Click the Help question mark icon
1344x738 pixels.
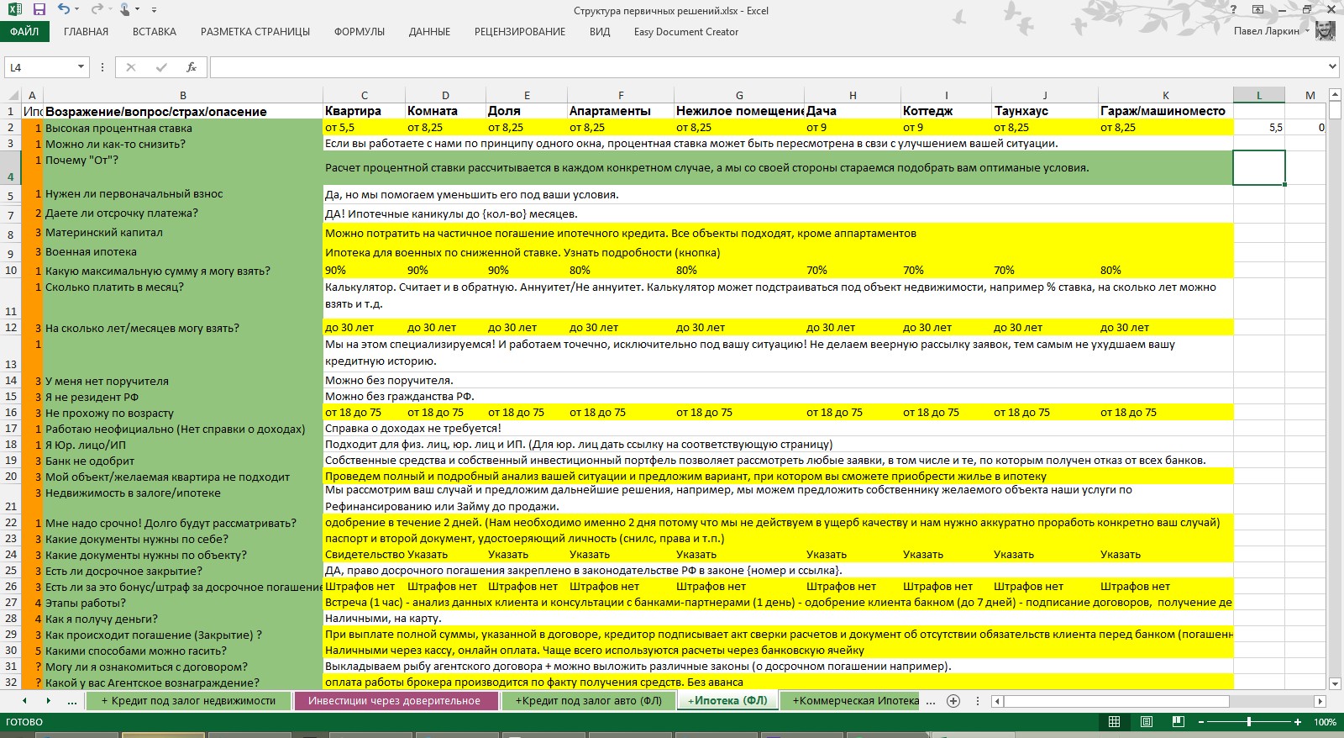click(1233, 10)
